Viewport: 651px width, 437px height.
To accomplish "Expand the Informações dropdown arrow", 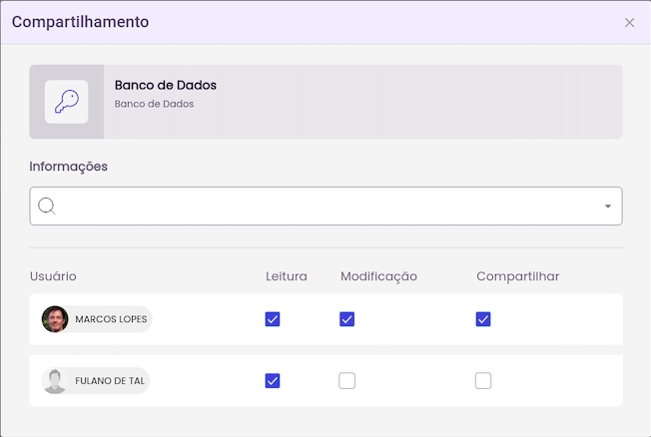I will coord(607,207).
